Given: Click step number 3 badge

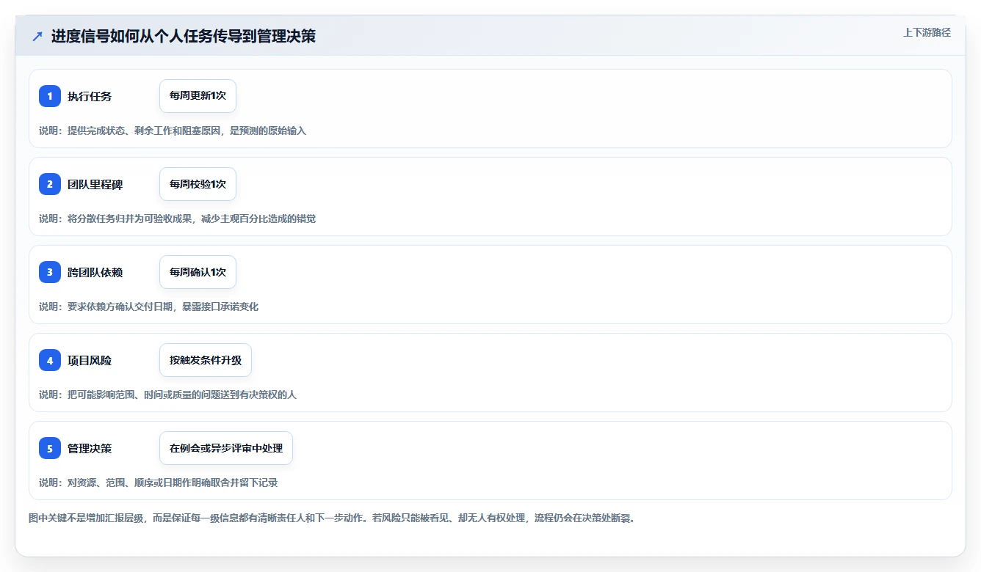Looking at the screenshot, I should (50, 272).
